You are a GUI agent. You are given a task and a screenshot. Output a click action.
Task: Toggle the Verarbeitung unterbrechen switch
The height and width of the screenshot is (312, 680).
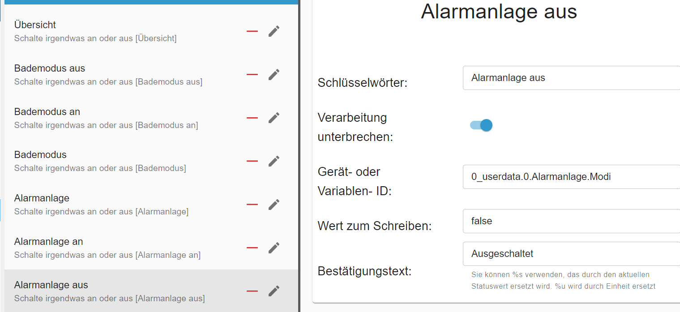(481, 125)
